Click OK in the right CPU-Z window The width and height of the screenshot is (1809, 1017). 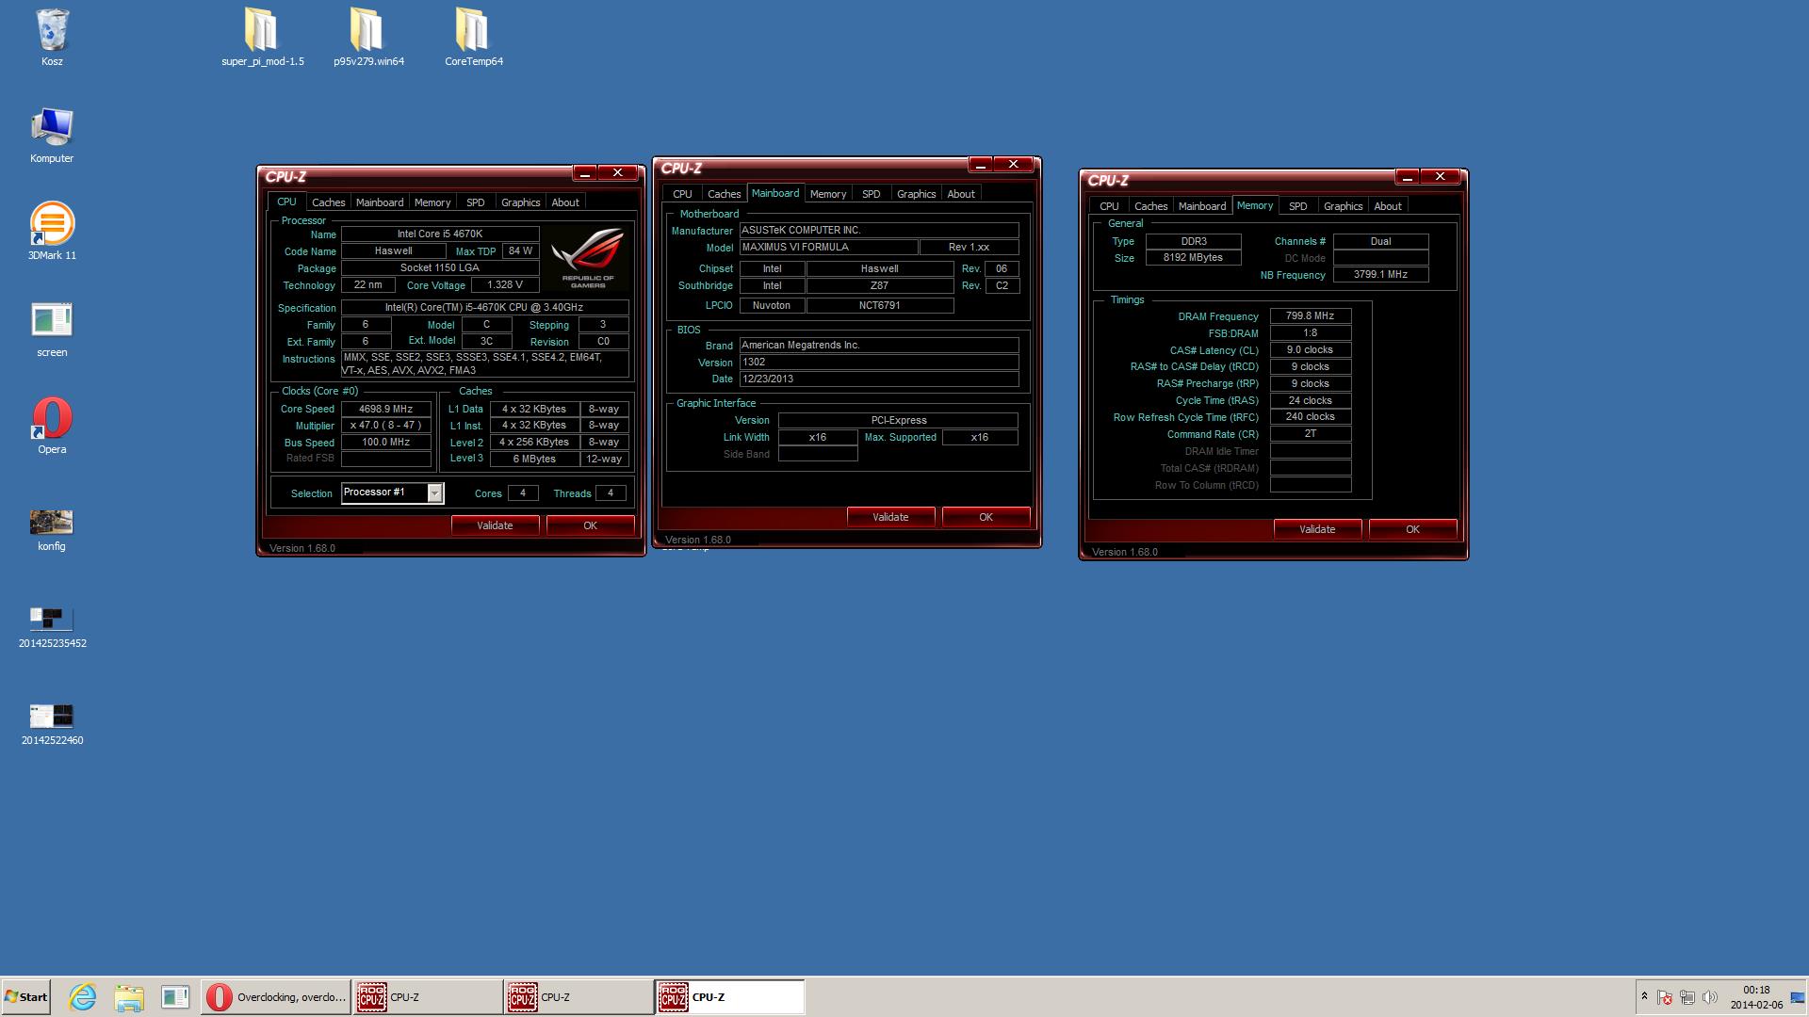pyautogui.click(x=1412, y=529)
